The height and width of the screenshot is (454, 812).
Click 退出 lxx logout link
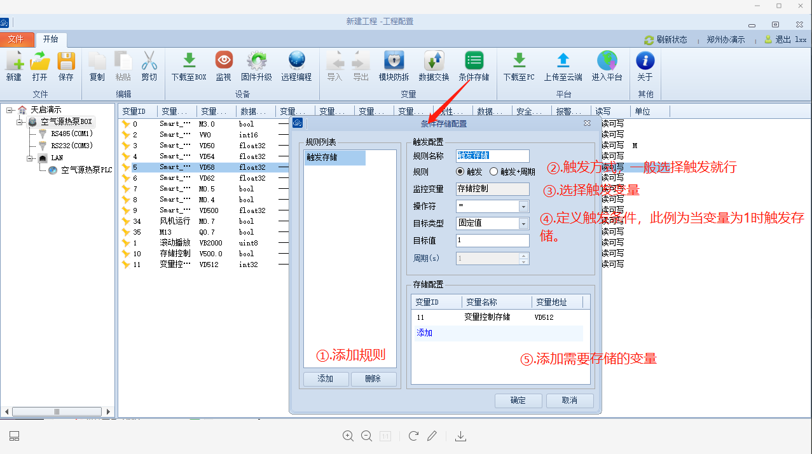point(785,39)
